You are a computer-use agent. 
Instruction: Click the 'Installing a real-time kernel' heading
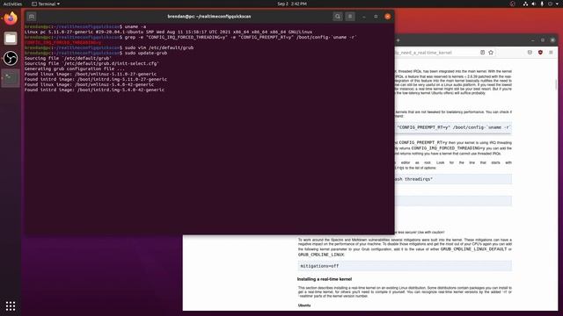click(325, 279)
